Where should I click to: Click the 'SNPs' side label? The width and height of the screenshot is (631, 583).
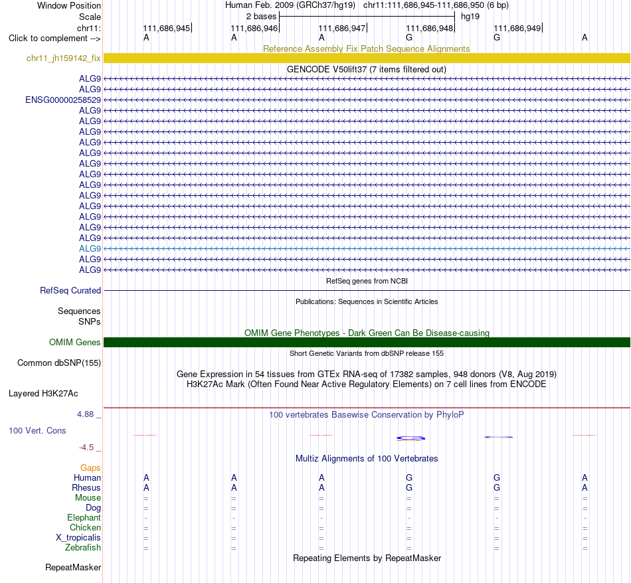click(90, 321)
